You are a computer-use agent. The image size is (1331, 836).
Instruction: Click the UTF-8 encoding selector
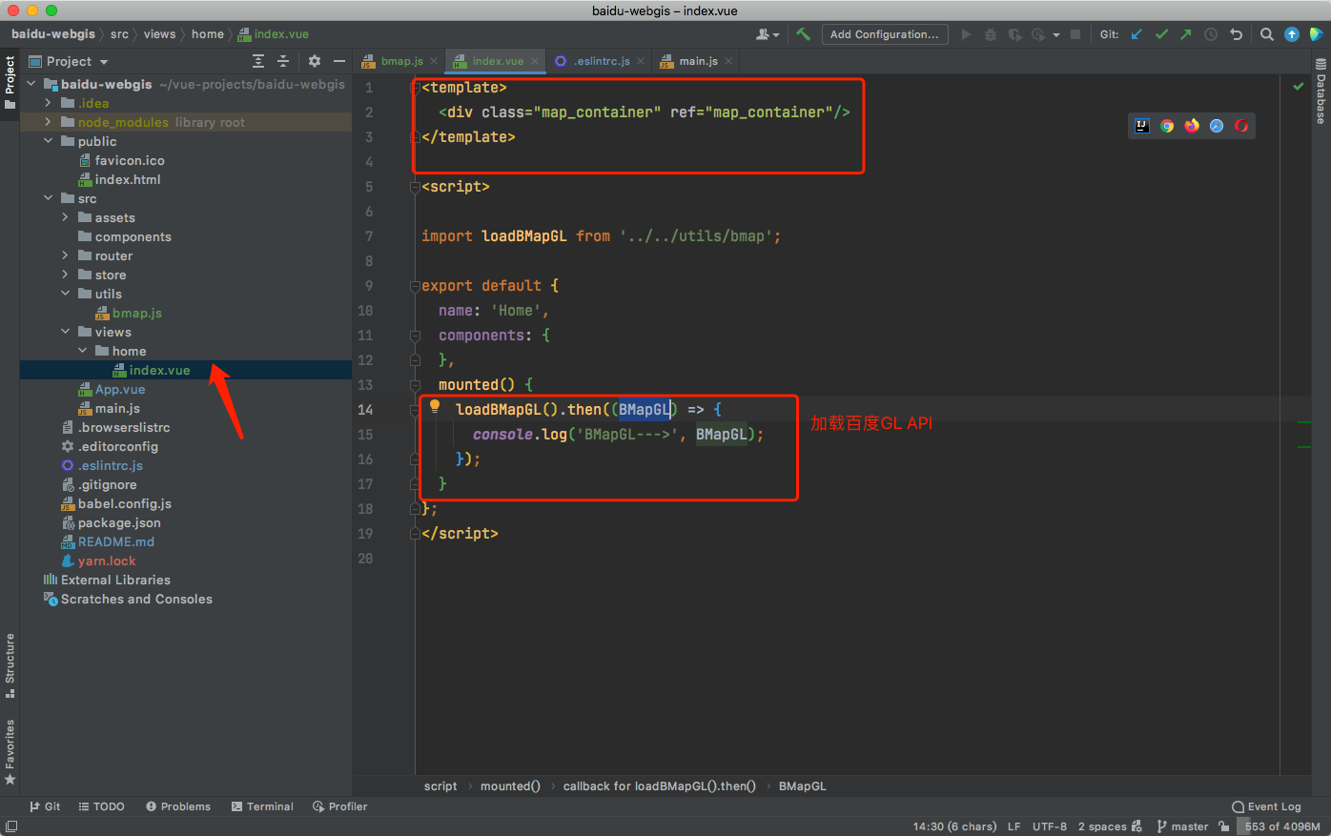(x=1050, y=826)
